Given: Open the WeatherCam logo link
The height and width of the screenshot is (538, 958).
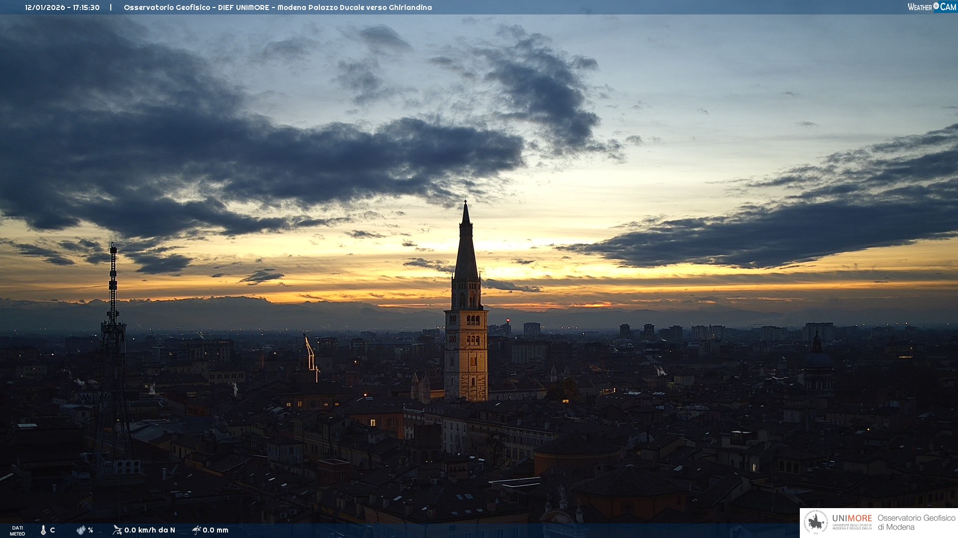Looking at the screenshot, I should (932, 7).
